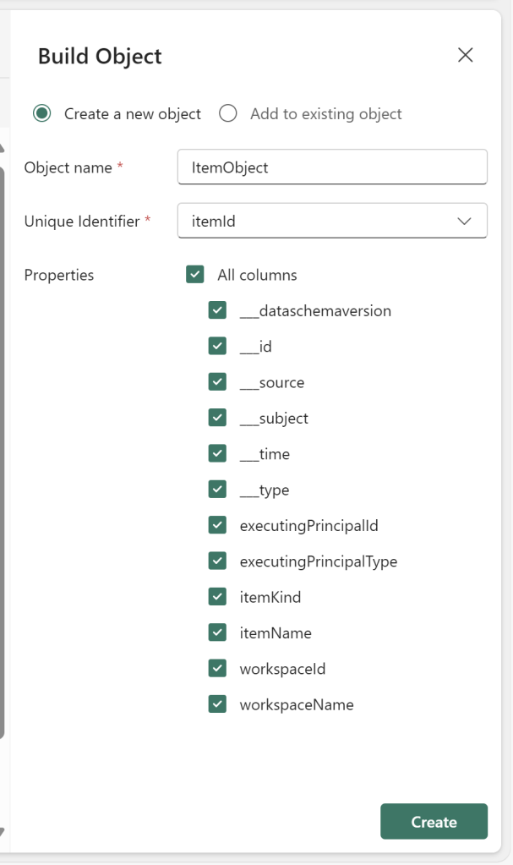Uncheck the itemName checkbox

point(217,632)
